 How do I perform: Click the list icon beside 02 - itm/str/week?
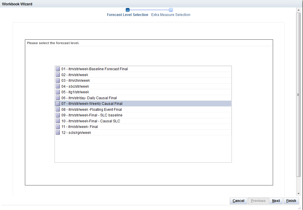click(x=58, y=75)
